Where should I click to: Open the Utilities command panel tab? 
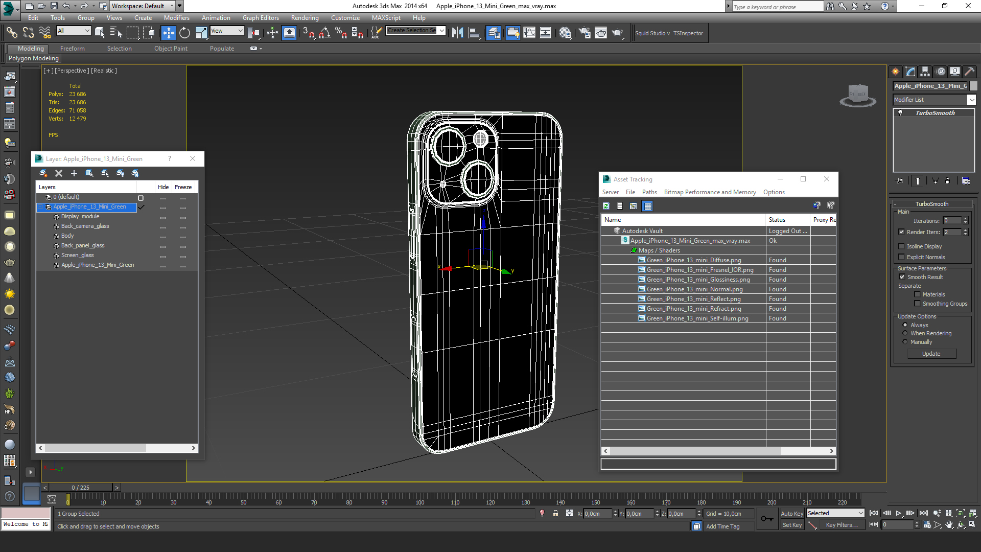pyautogui.click(x=969, y=72)
